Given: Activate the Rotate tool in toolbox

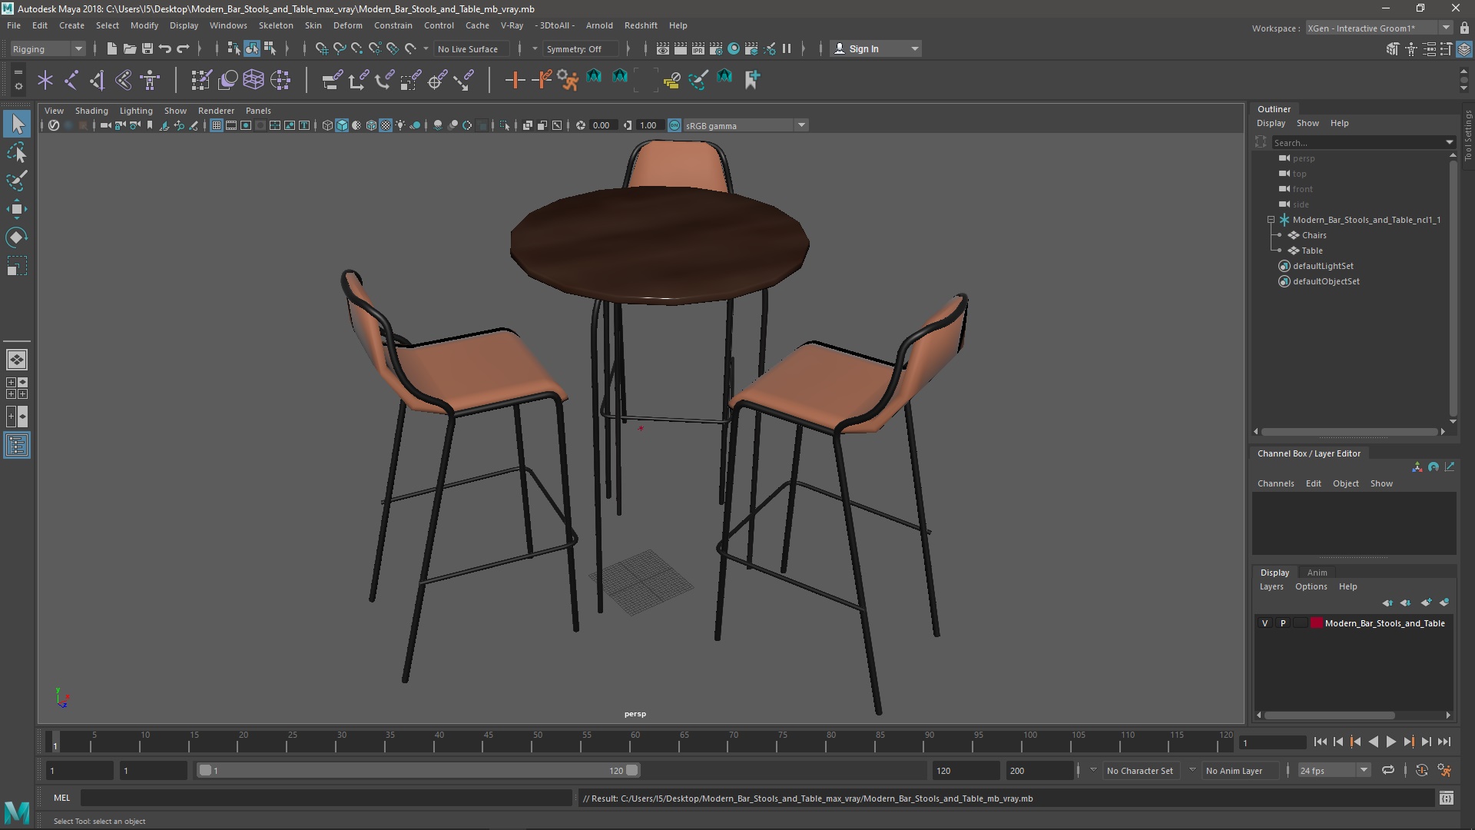Looking at the screenshot, I should [x=17, y=237].
